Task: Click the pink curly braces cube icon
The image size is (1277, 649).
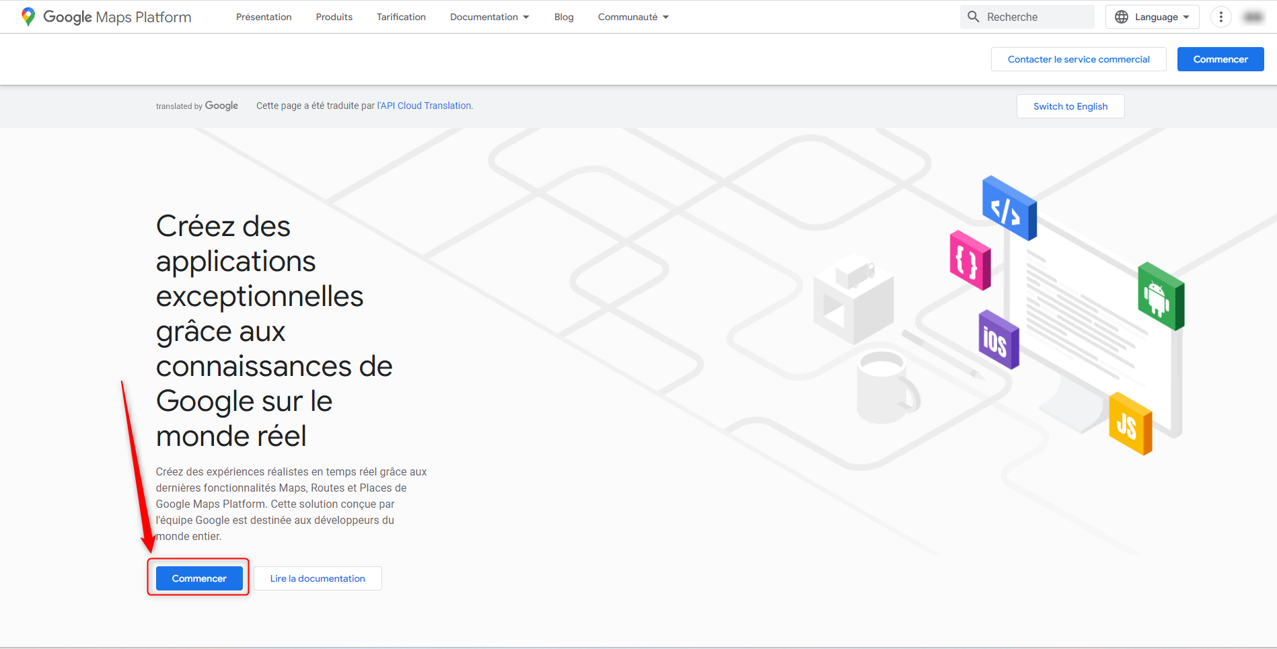Action: point(970,260)
